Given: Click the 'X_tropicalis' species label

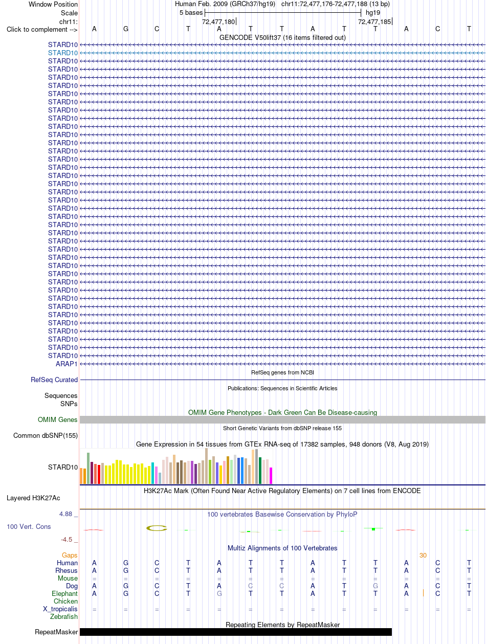Looking at the screenshot, I should point(60,609).
